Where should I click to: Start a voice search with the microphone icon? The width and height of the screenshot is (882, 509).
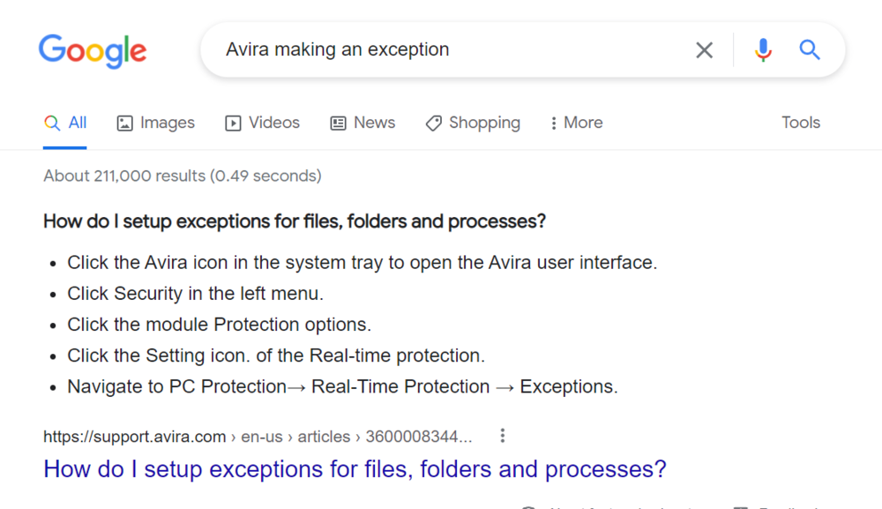point(762,49)
